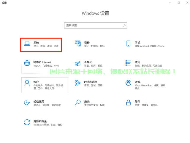
Task: Click description 连接 Android 设备和 iPhone
Action: pos(150,46)
